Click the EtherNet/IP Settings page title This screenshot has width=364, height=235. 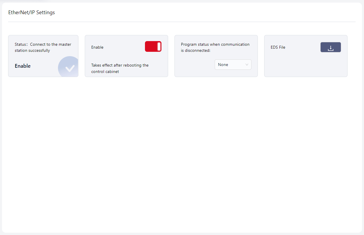32,12
